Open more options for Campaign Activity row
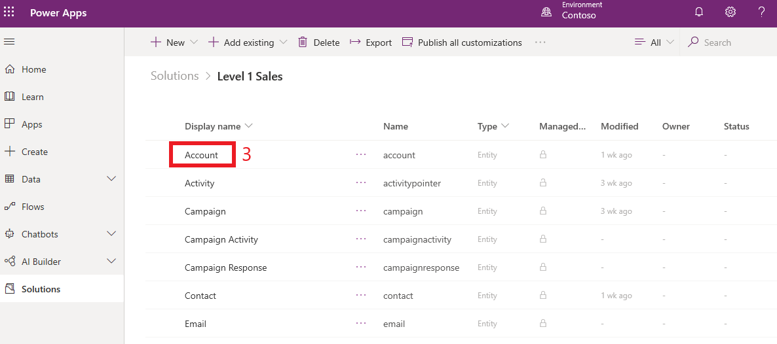 [x=361, y=239]
